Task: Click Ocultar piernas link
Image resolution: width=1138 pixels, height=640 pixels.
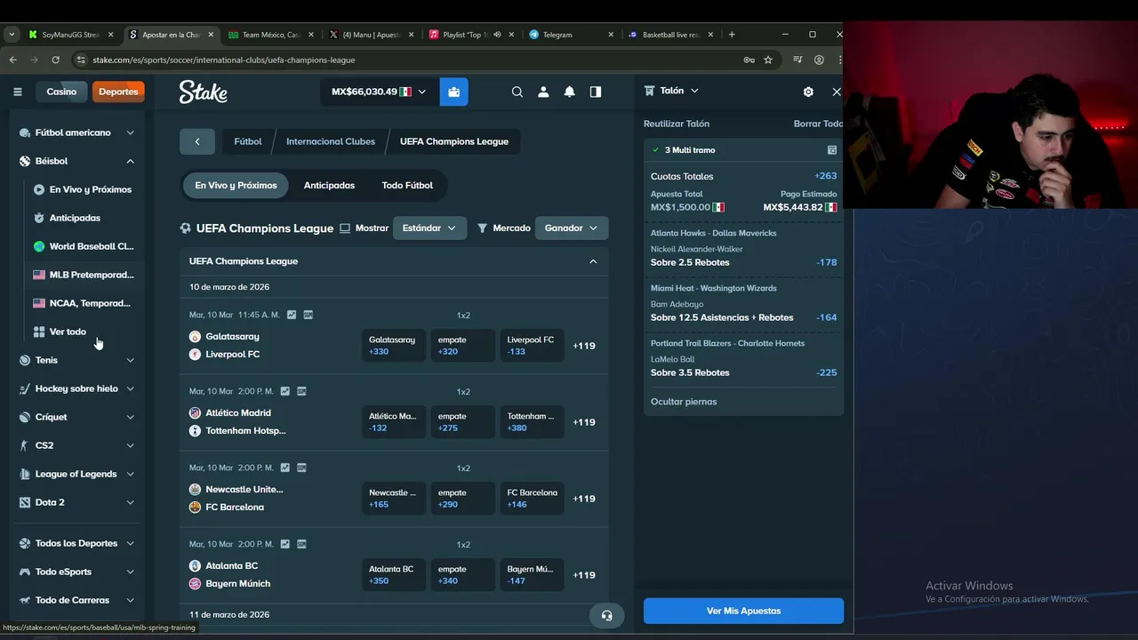Action: (684, 402)
